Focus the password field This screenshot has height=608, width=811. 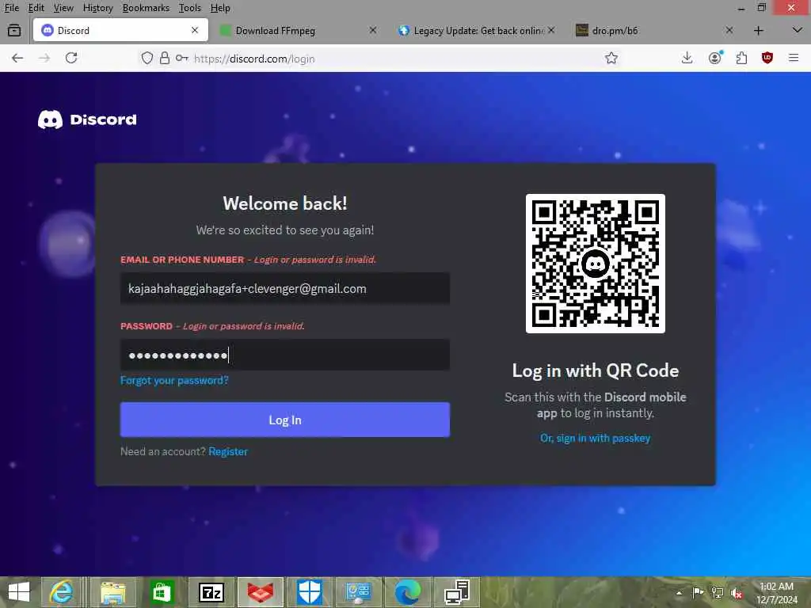pyautogui.click(x=285, y=355)
